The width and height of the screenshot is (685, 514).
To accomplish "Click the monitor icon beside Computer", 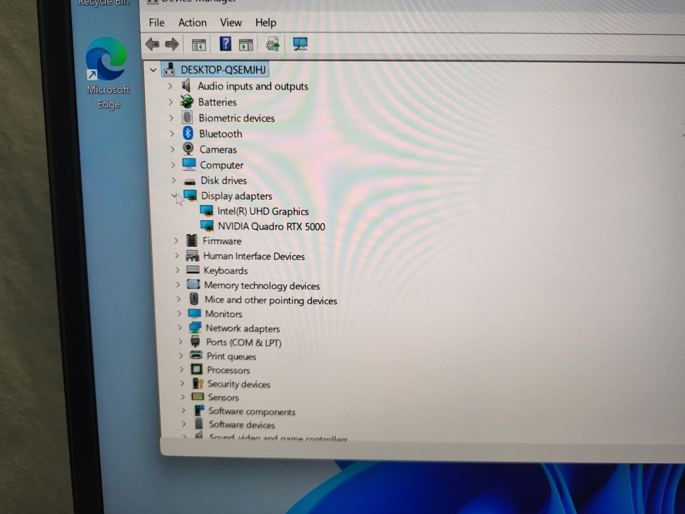I will [x=189, y=164].
